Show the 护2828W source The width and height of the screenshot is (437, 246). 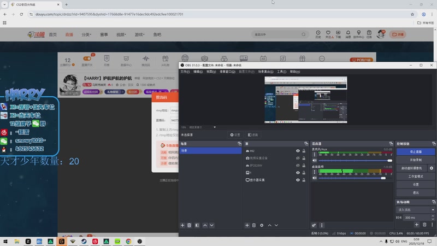point(298,166)
